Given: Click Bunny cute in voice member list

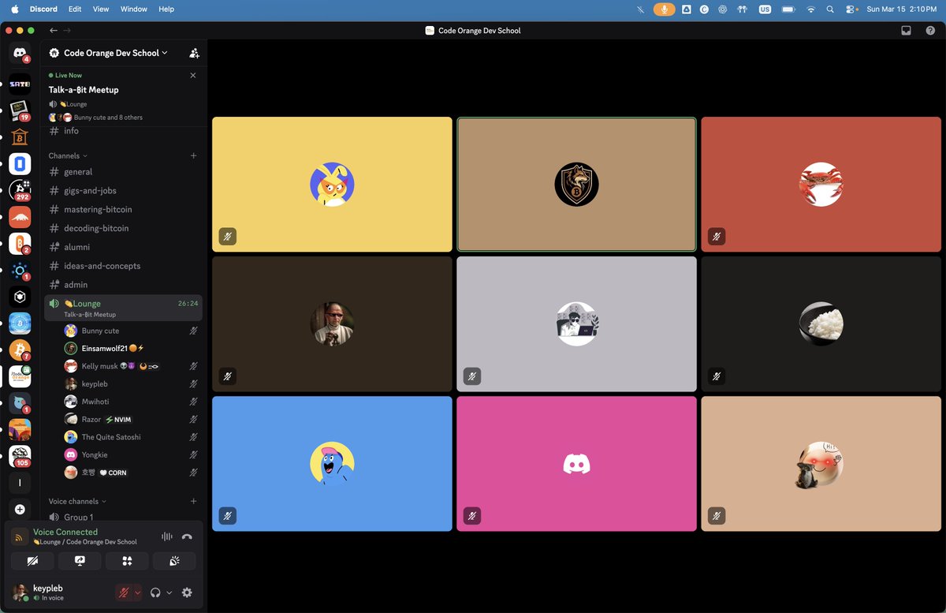Looking at the screenshot, I should [x=131, y=331].
